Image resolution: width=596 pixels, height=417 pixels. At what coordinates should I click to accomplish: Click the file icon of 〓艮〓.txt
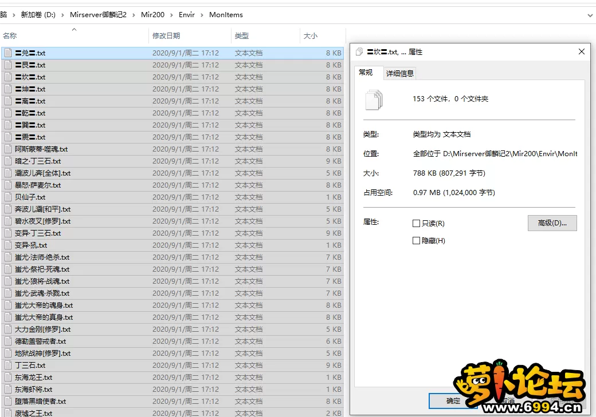click(x=8, y=65)
